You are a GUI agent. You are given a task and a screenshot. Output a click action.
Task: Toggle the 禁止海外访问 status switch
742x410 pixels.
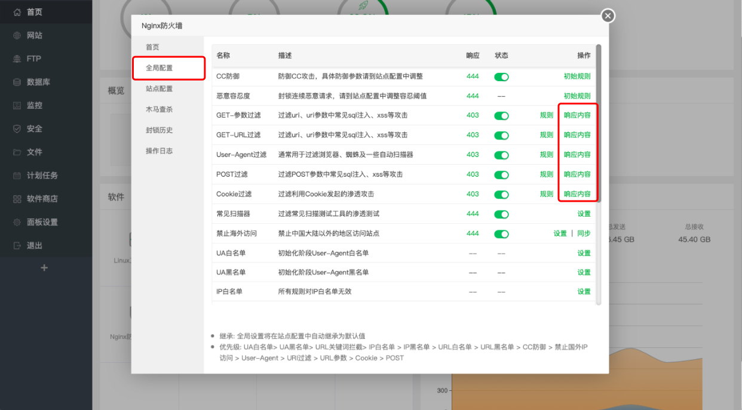pyautogui.click(x=501, y=234)
